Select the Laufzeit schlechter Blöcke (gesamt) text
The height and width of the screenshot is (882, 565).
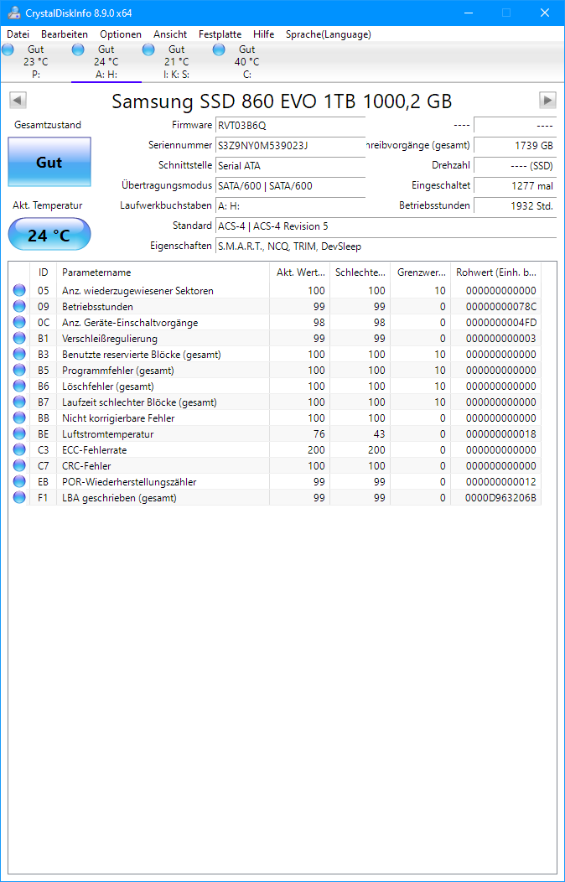coord(139,402)
